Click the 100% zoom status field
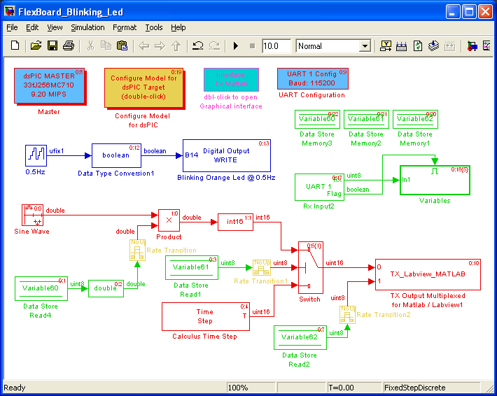 tap(251, 388)
